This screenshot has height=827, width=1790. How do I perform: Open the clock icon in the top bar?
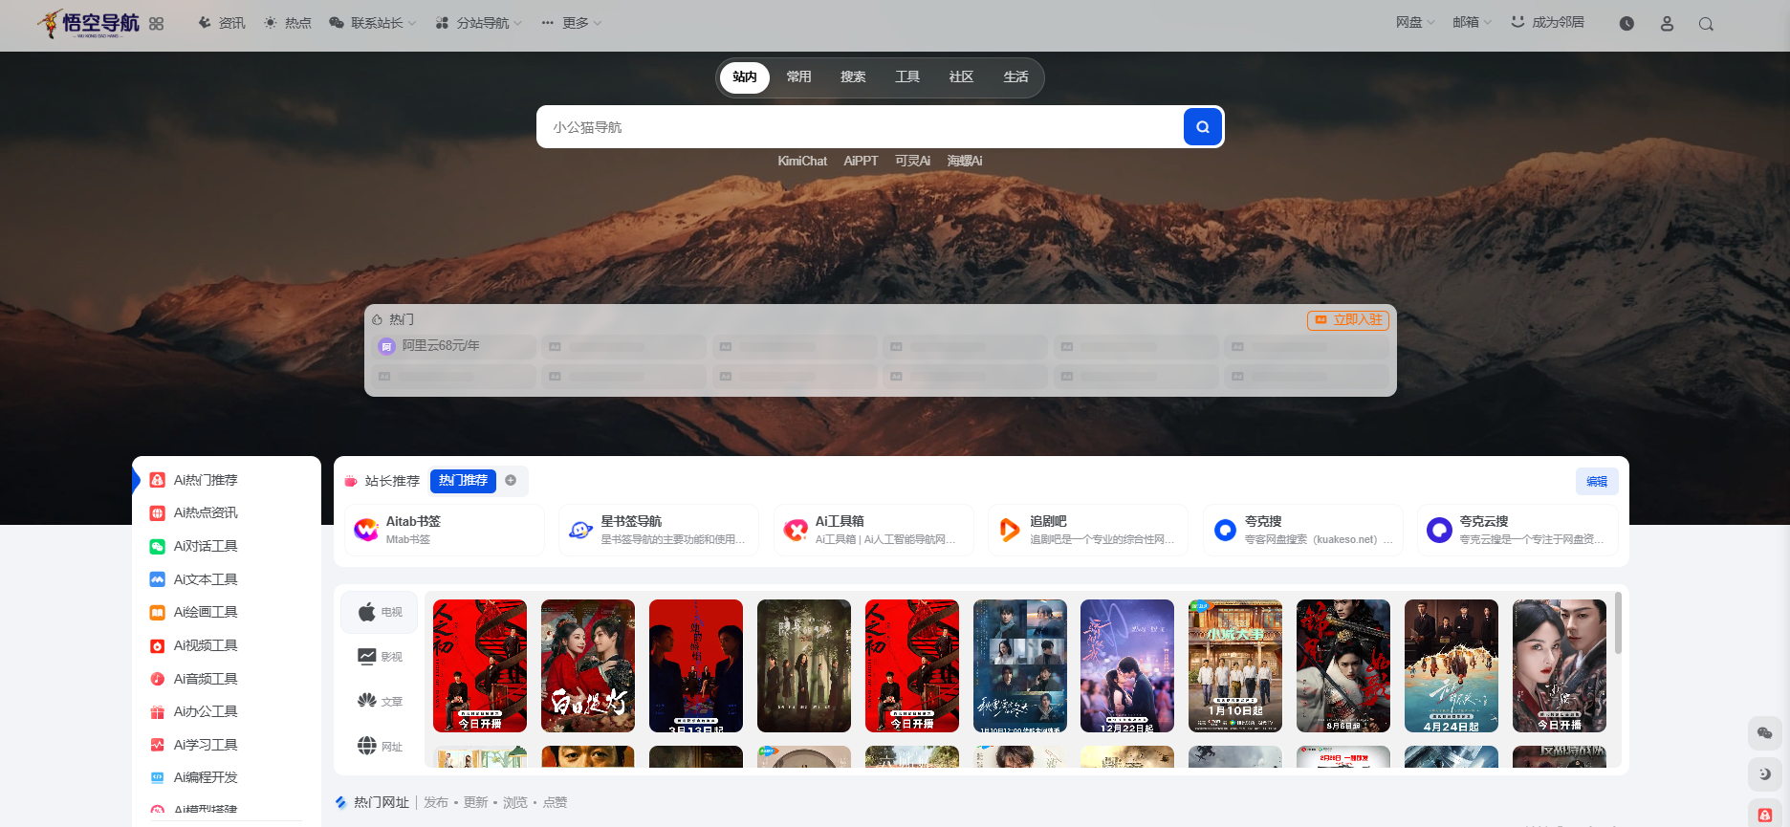[x=1626, y=24]
